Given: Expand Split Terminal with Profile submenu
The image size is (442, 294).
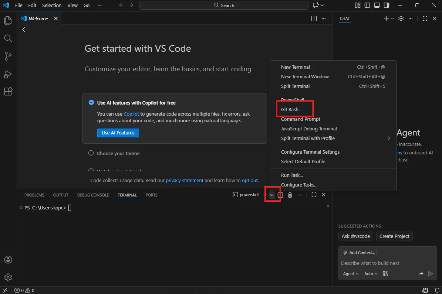Looking at the screenshot, I should tap(333, 138).
